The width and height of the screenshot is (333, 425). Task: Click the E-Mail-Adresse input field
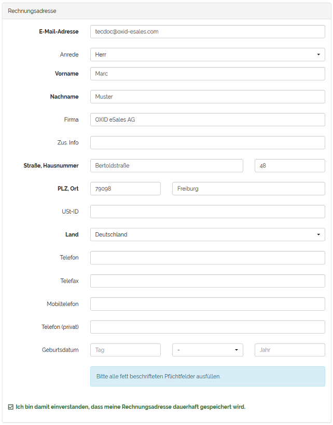[x=207, y=32]
